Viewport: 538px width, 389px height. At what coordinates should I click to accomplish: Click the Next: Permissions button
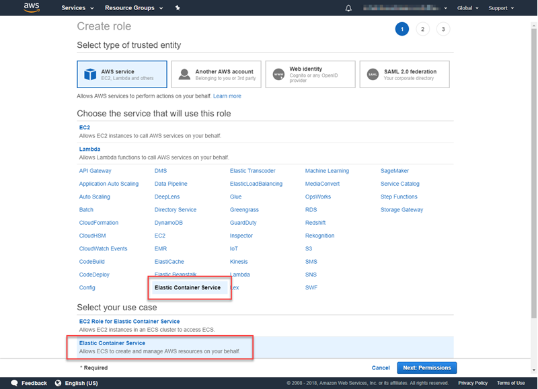tap(426, 367)
